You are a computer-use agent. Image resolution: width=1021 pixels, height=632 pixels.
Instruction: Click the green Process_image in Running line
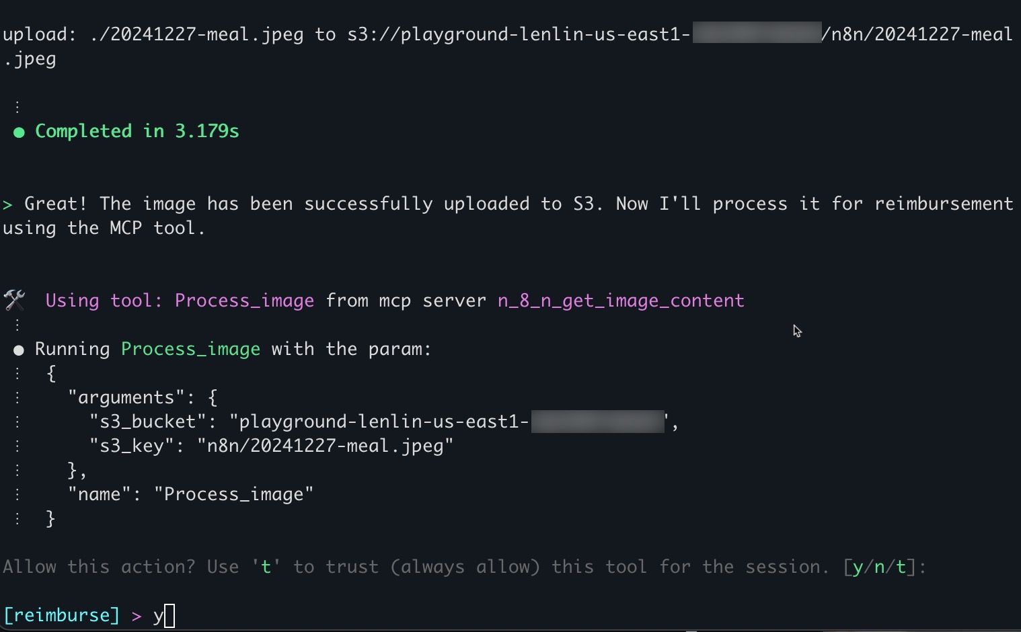[x=190, y=349]
